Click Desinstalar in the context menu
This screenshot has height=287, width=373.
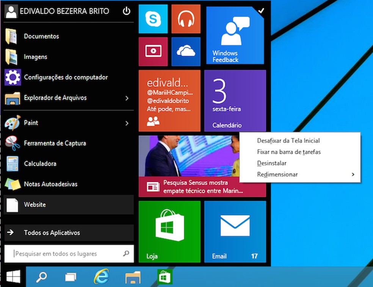tap(272, 163)
